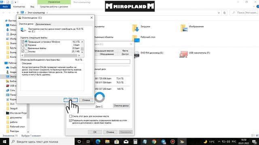Viewport: 259px width, 145px height.
Task: Click the file list horizontal scroll-right arrow
Action: 79,56
